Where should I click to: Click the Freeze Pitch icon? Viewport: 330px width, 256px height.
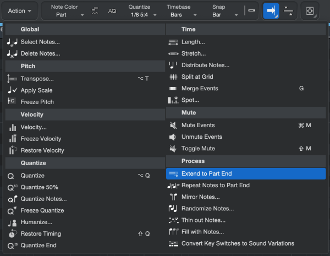click(x=12, y=101)
